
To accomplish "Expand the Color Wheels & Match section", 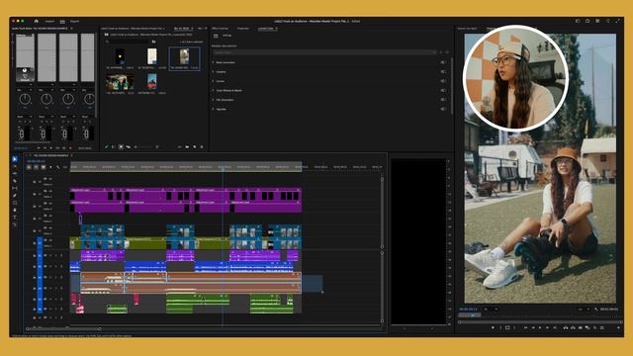I will (x=214, y=90).
